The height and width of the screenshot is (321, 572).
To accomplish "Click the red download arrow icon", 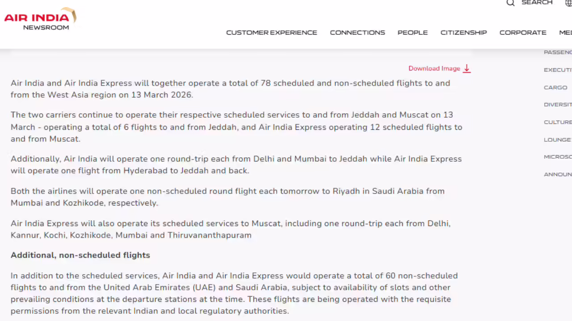I will [x=467, y=69].
